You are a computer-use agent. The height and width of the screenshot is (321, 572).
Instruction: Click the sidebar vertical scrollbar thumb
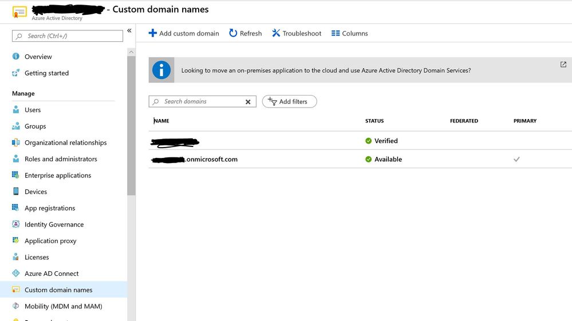(131, 126)
